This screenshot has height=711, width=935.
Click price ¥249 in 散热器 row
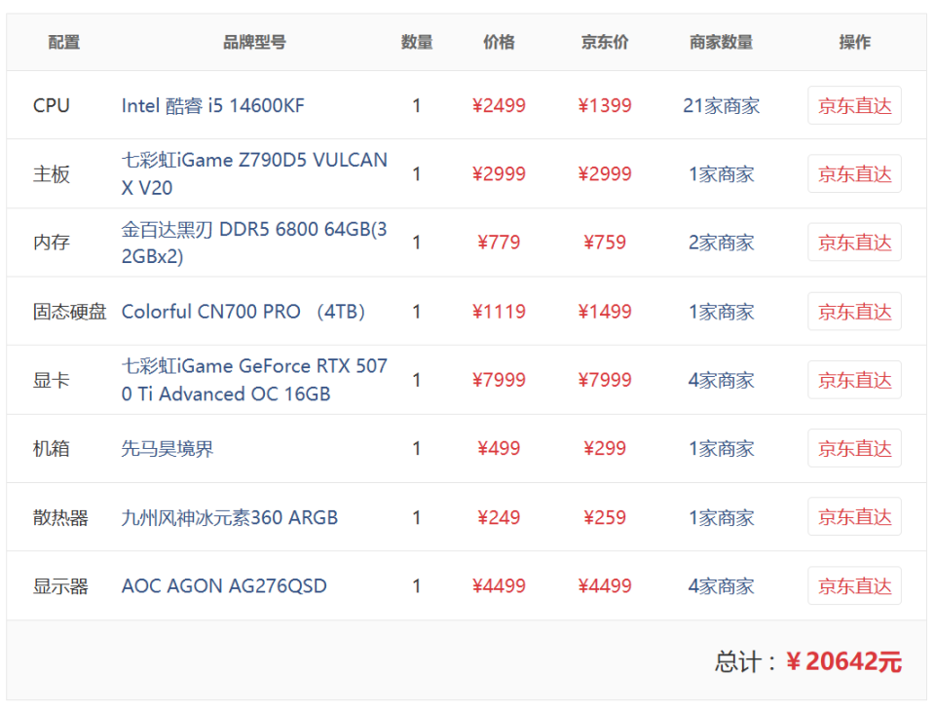pyautogui.click(x=499, y=517)
